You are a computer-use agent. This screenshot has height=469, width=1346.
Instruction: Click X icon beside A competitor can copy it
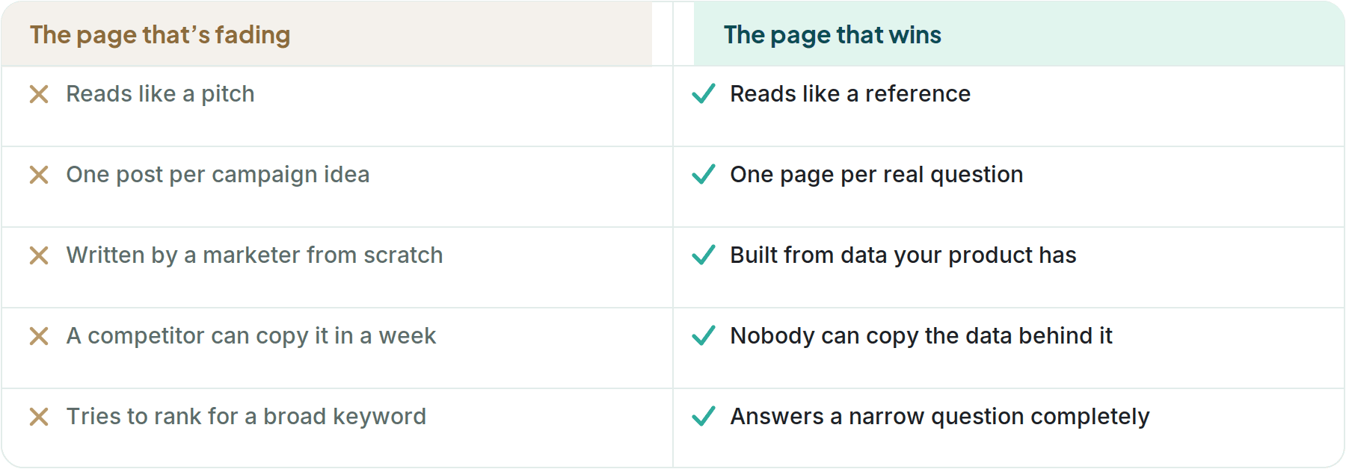[39, 336]
